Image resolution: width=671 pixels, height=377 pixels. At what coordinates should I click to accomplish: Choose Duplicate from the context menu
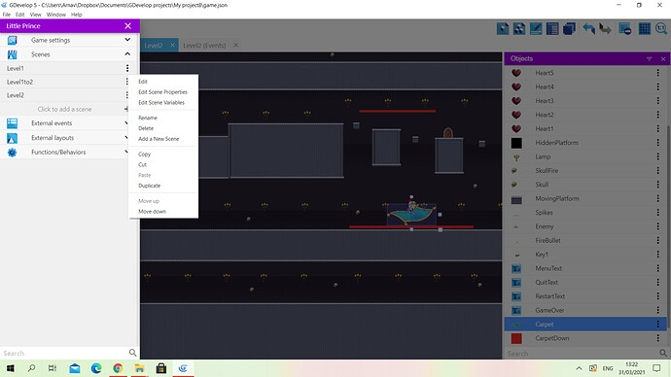pyautogui.click(x=150, y=186)
